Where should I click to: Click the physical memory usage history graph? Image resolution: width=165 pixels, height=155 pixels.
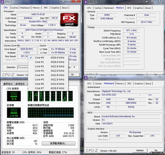coord(51,113)
